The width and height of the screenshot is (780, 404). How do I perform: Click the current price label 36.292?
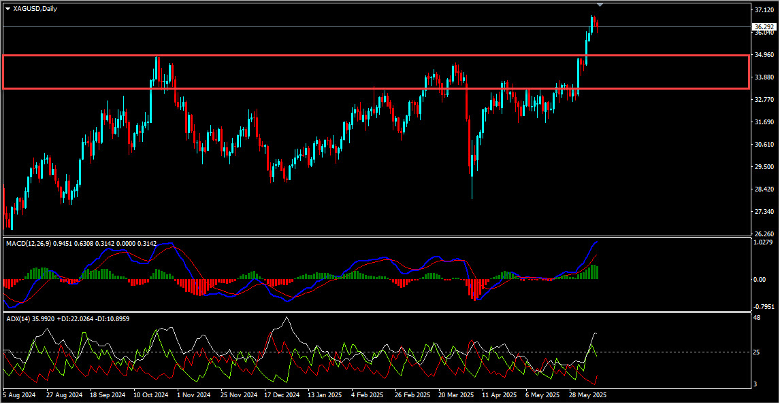pyautogui.click(x=764, y=27)
